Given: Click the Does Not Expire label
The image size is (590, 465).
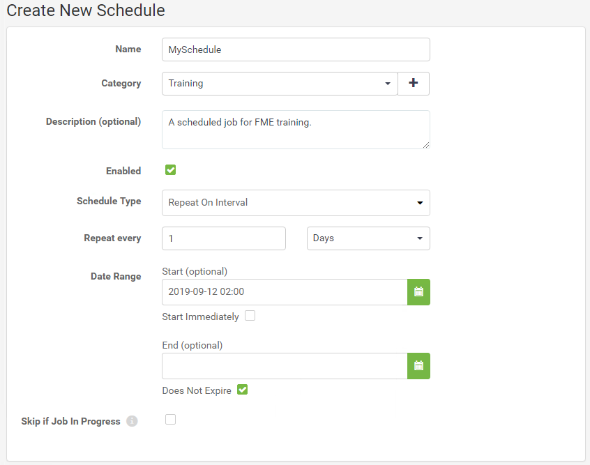Looking at the screenshot, I should [x=197, y=390].
